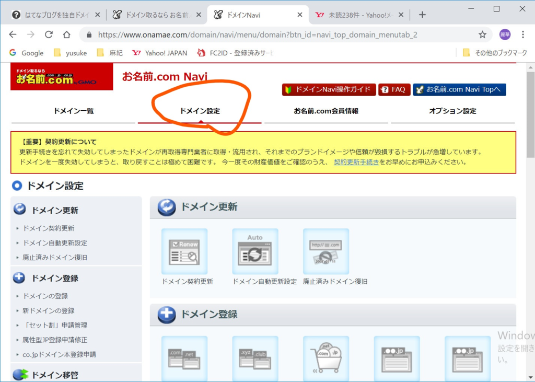
Task: Click the .xyz .club new domain icon
Action: (x=255, y=358)
